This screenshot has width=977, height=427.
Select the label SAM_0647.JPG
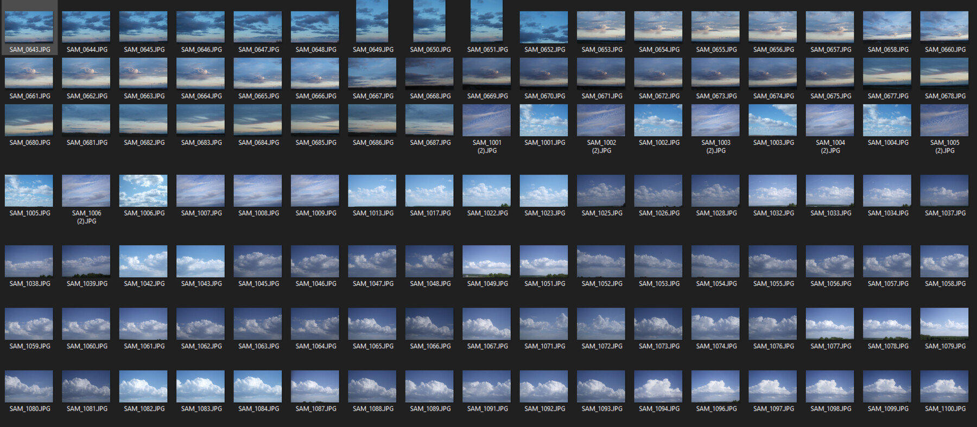(x=259, y=49)
